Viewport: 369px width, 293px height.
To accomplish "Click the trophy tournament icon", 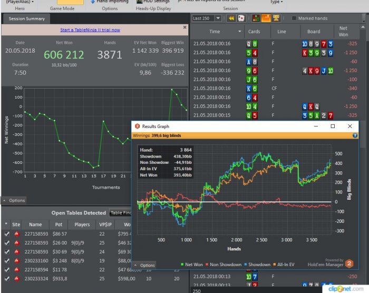I will pyautogui.click(x=276, y=18).
